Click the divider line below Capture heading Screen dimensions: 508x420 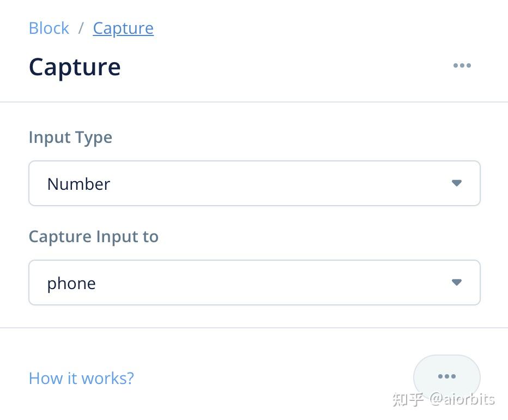(x=254, y=102)
